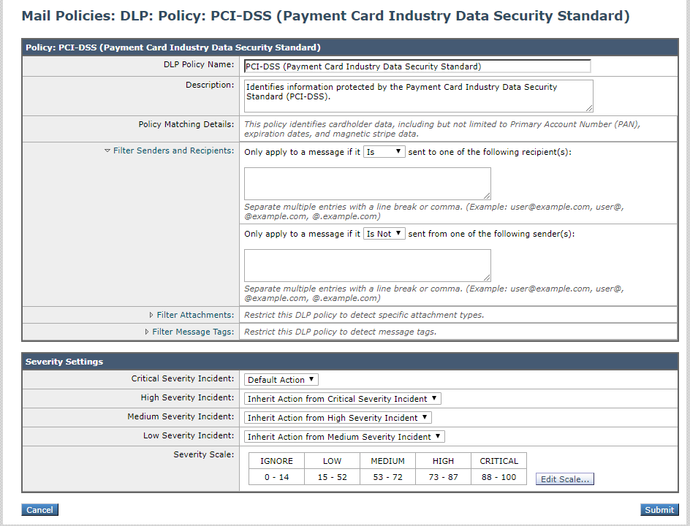The image size is (690, 526).
Task: Expand the Filter Message Tags section
Action: click(x=189, y=332)
